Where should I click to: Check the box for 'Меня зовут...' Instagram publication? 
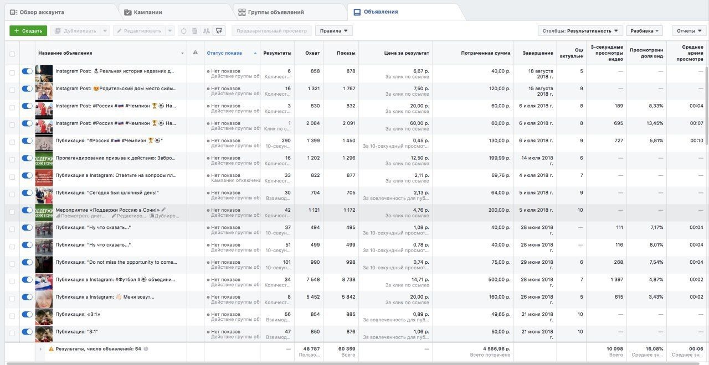point(12,298)
